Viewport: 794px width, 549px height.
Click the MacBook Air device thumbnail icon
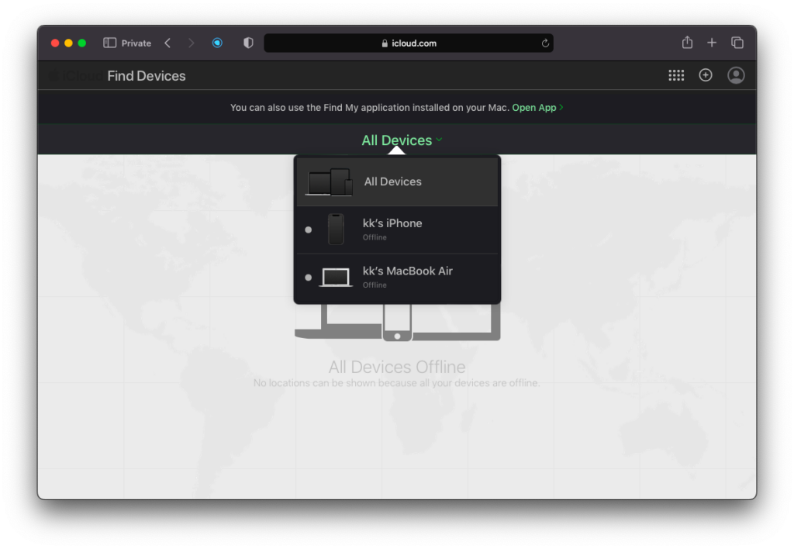(x=336, y=278)
